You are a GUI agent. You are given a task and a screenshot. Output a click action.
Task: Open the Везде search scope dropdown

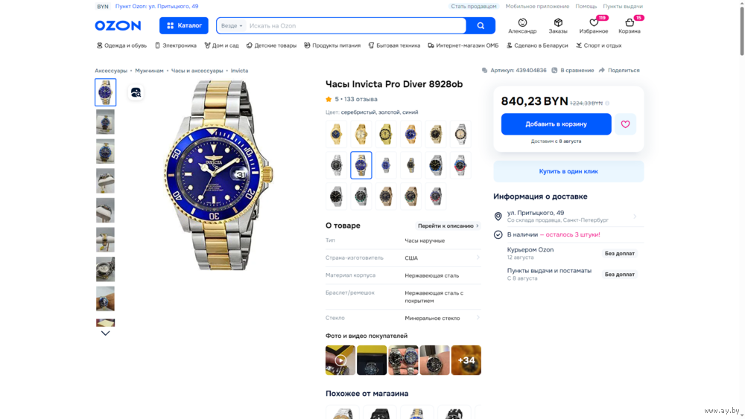pos(232,25)
